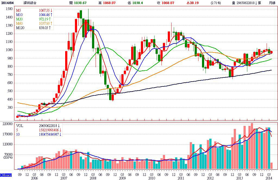Select the M60 moving average label

coord(19,23)
